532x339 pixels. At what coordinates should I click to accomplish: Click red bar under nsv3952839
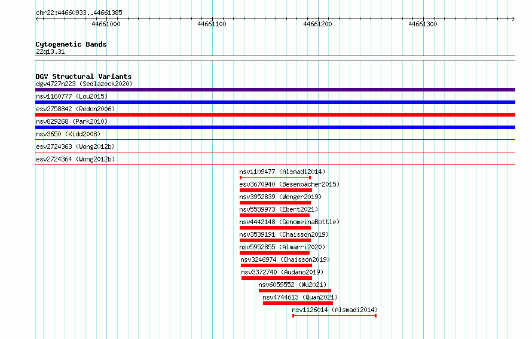275,203
